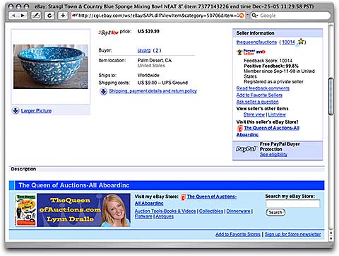
Task: Click the scrollbar up arrow at bottom right
Action: coord(331,233)
